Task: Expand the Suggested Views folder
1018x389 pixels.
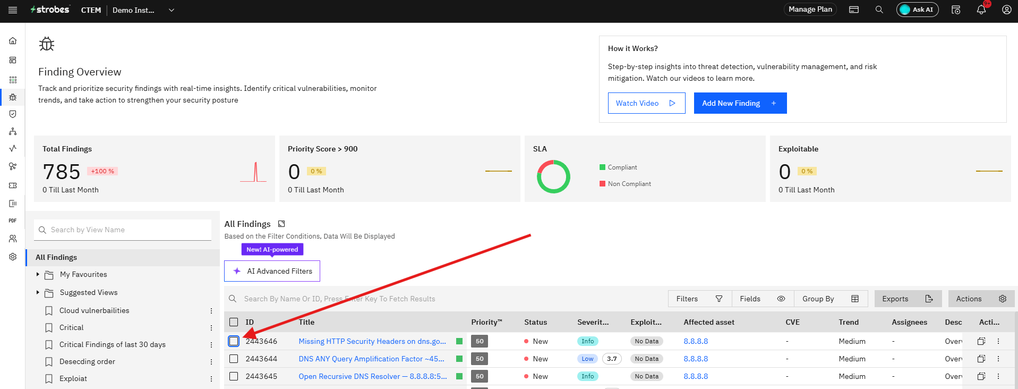Action: 38,292
